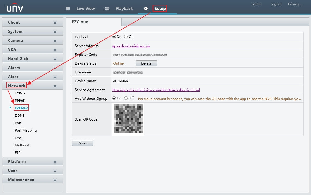This screenshot has height=195, width=311.
Task: Switch to the Playback tab
Action: click(124, 9)
